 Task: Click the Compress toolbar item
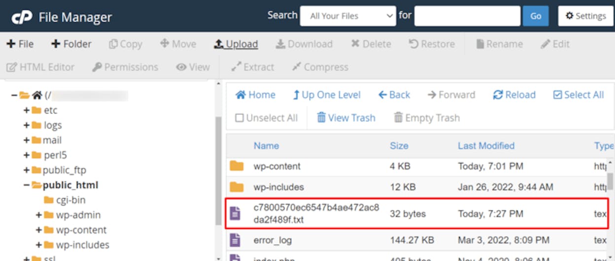click(x=320, y=67)
